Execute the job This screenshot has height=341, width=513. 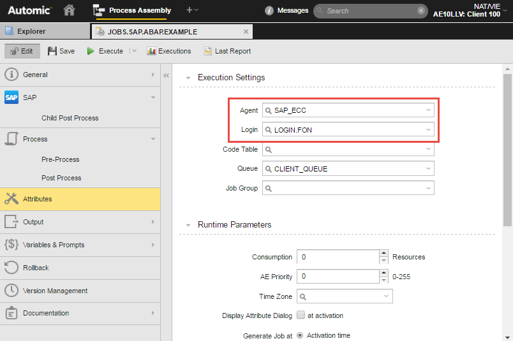[105, 52]
